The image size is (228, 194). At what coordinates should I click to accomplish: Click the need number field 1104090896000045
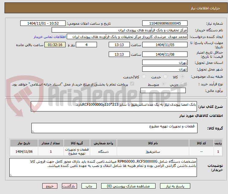pyautogui.click(x=165, y=23)
